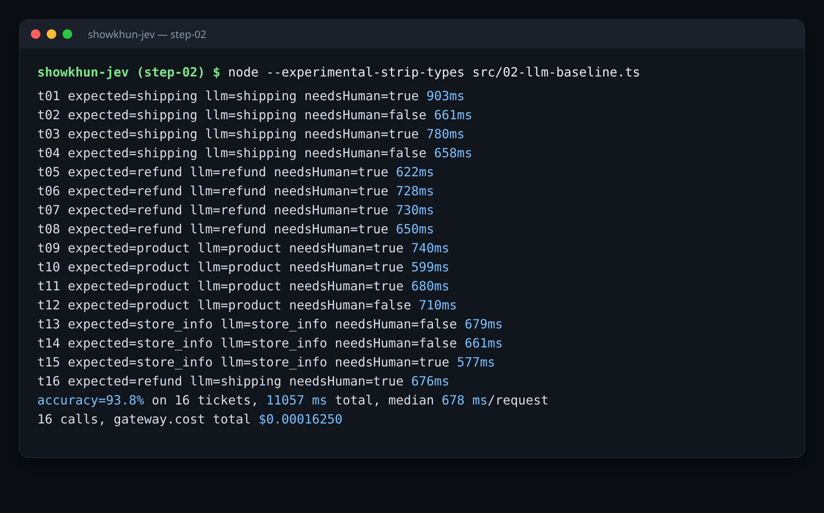Click expected=refund on the t16 row
Screen dimensions: 824x513
pos(125,381)
